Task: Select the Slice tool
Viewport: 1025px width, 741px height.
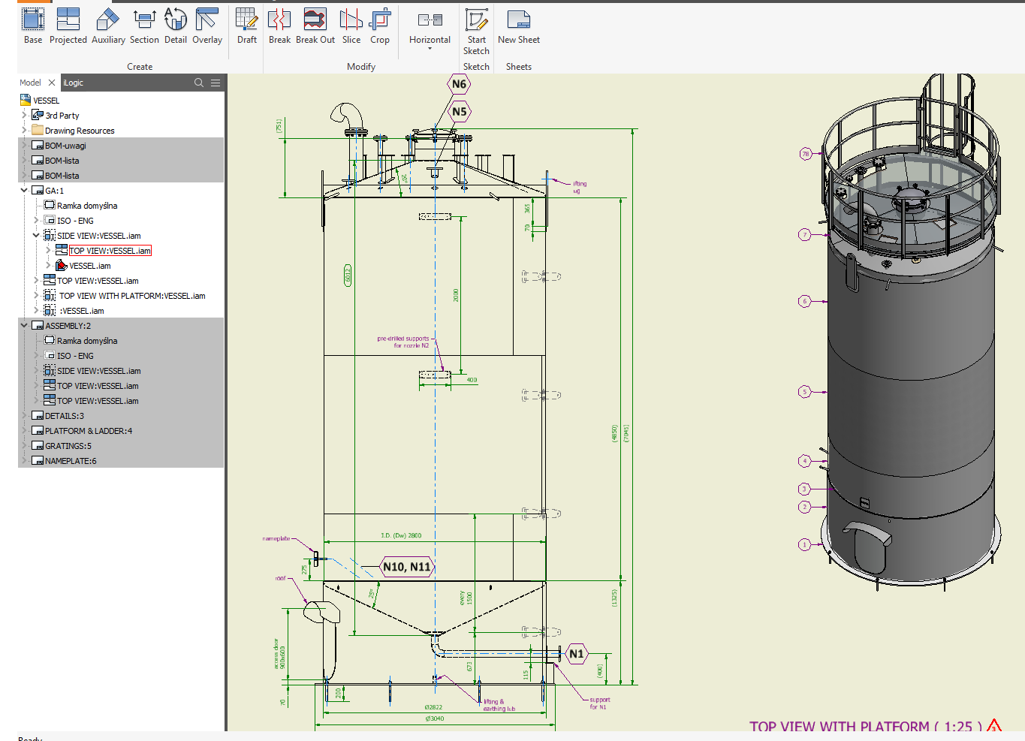Action: tap(351, 26)
